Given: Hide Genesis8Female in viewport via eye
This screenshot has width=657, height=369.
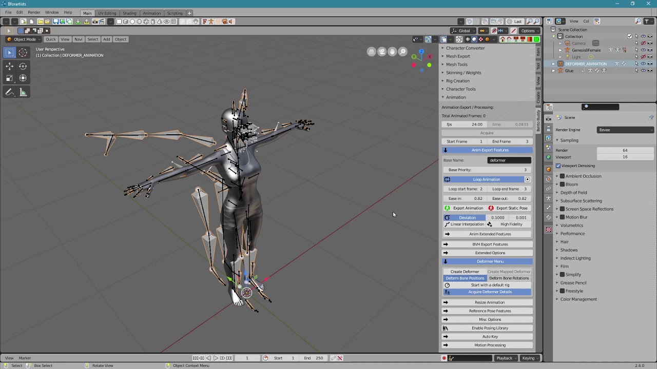Looking at the screenshot, I should coord(643,50).
